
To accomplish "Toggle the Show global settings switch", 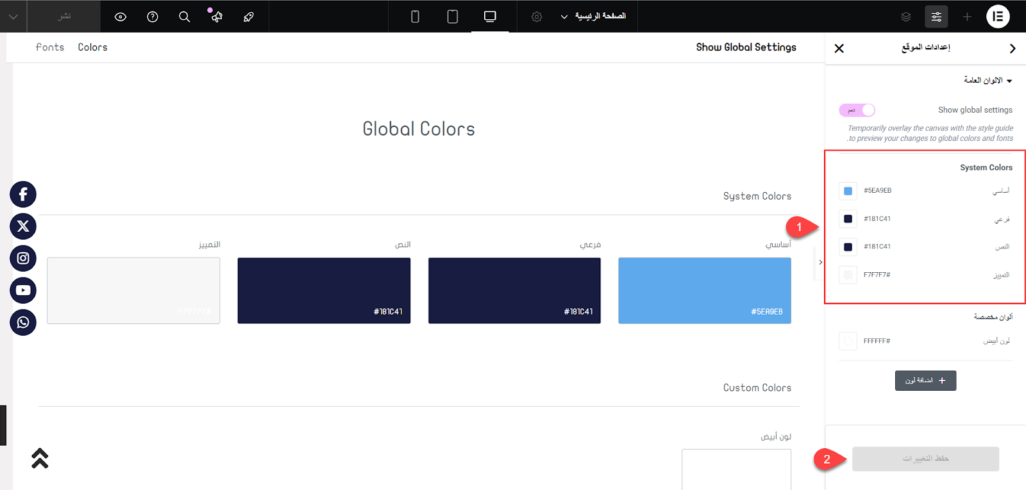I will [857, 110].
